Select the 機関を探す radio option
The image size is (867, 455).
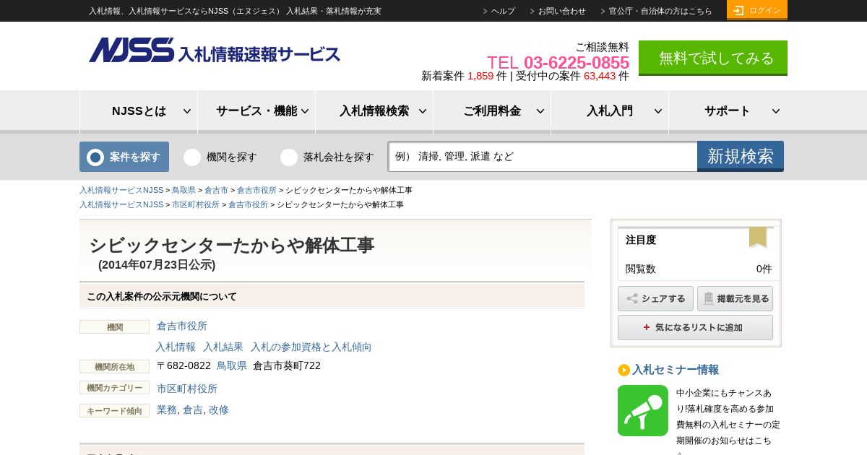pyautogui.click(x=192, y=157)
